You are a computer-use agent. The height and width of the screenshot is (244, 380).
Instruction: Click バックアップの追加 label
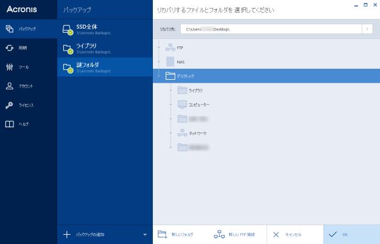click(90, 234)
